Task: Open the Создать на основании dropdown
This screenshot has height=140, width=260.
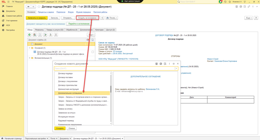Action: (87, 18)
